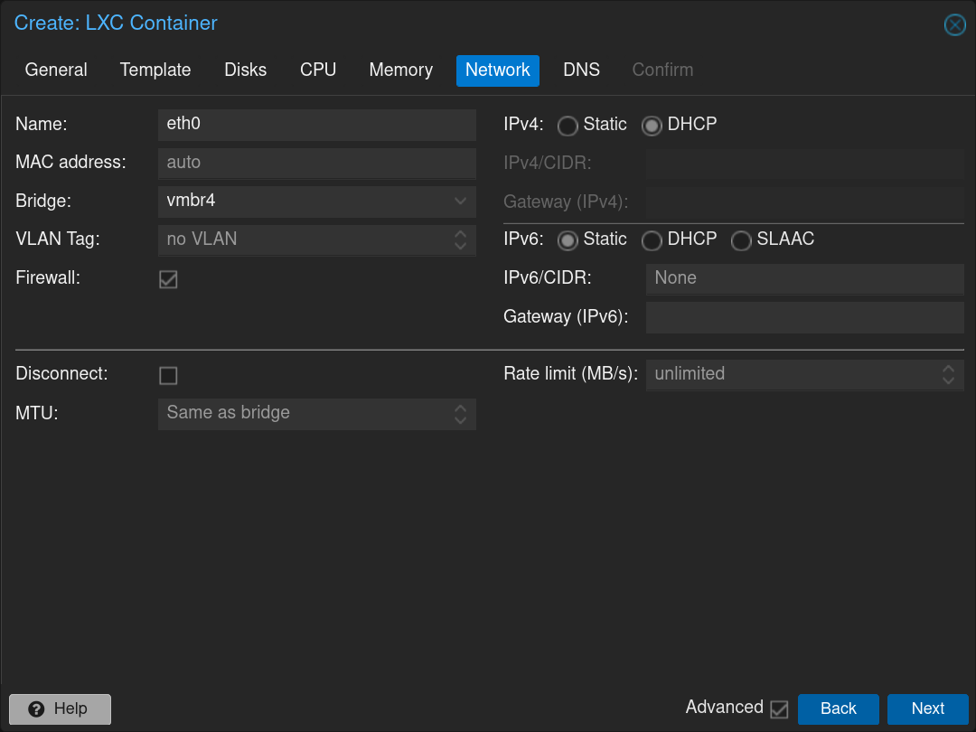Viewport: 976px width, 732px height.
Task: Click the Back button
Action: pos(838,709)
